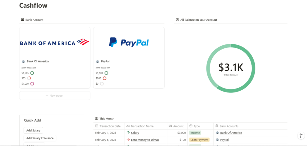Image resolution: width=307 pixels, height=146 pixels.
Task: Click the pink ring beside $1,000
Action: (32, 84)
